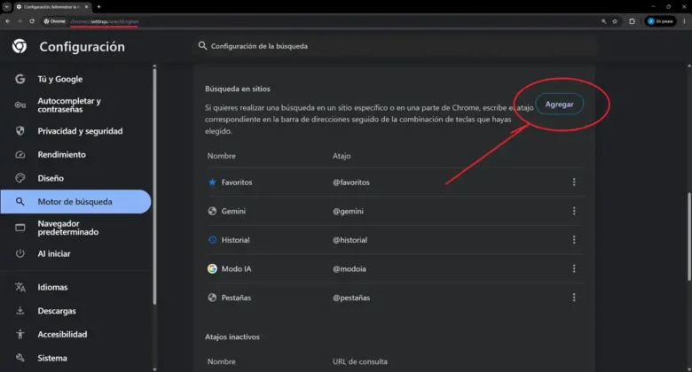The image size is (692, 372).
Task: Click the sidebar scrollbar thumb
Action: [x=154, y=185]
